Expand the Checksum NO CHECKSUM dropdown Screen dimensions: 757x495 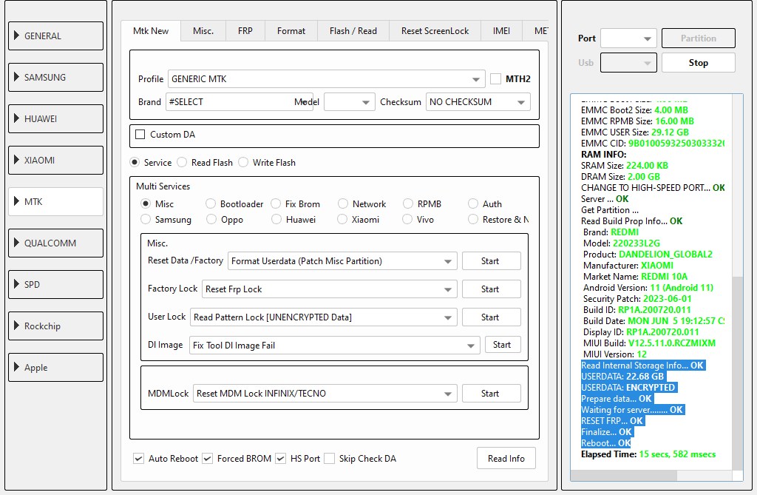[478, 102]
